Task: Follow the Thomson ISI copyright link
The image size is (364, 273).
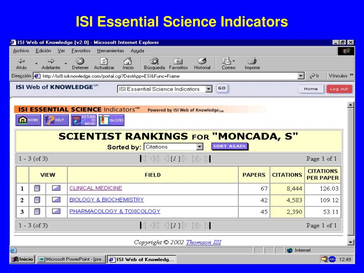Action: pos(204,242)
